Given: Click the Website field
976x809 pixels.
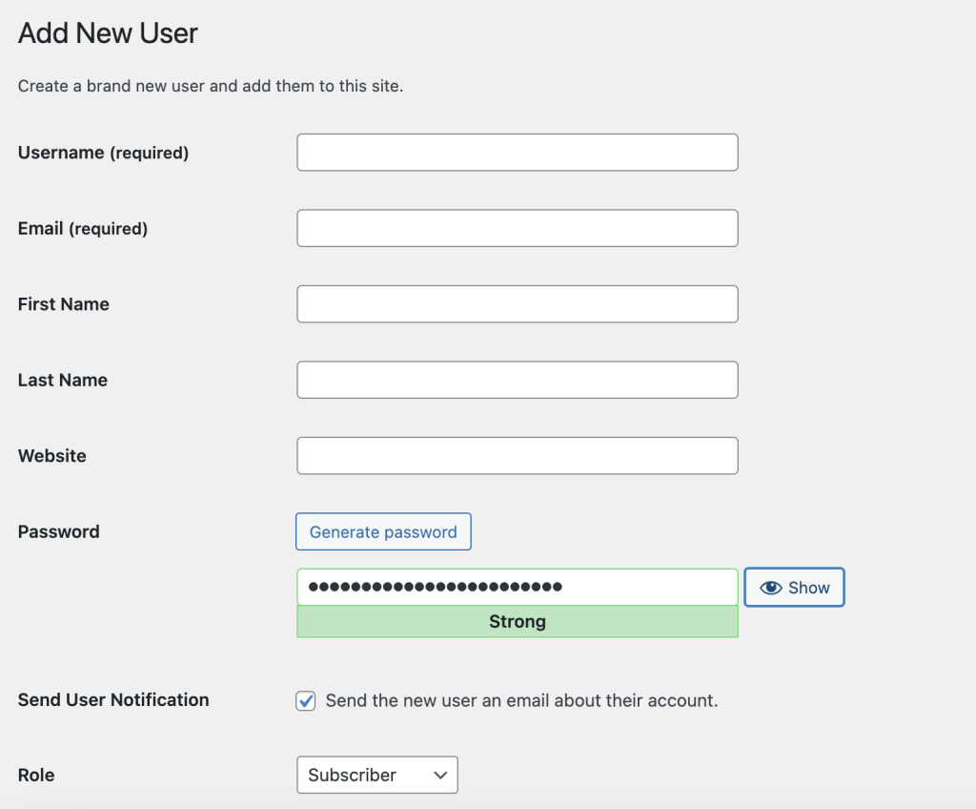Looking at the screenshot, I should [517, 455].
